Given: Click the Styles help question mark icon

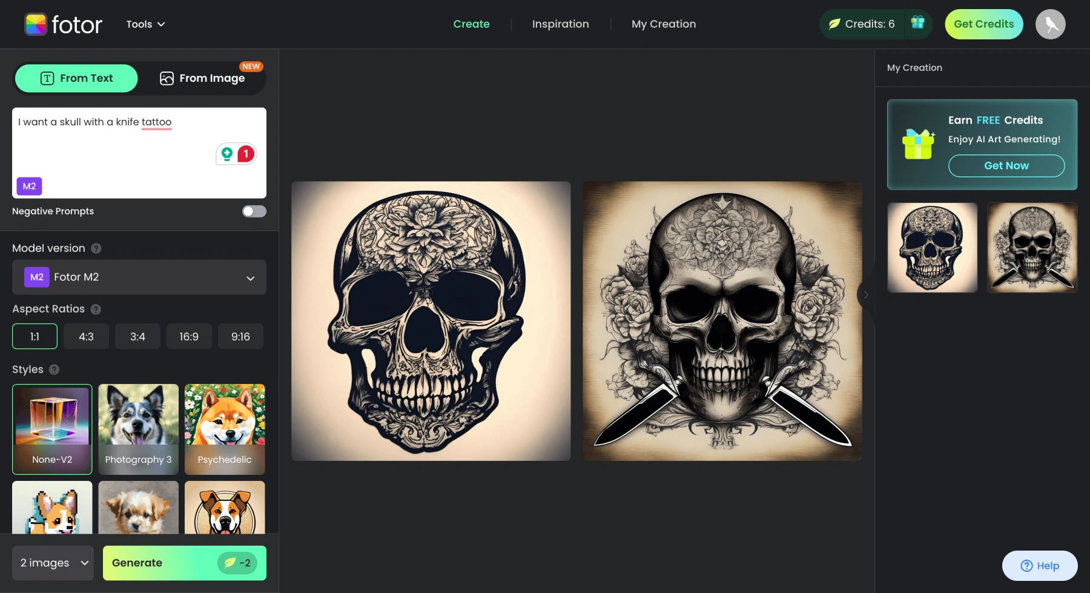Looking at the screenshot, I should pyautogui.click(x=53, y=369).
